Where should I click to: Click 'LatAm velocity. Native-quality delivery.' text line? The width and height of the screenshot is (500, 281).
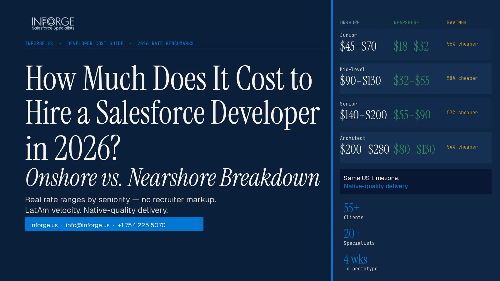click(x=96, y=210)
